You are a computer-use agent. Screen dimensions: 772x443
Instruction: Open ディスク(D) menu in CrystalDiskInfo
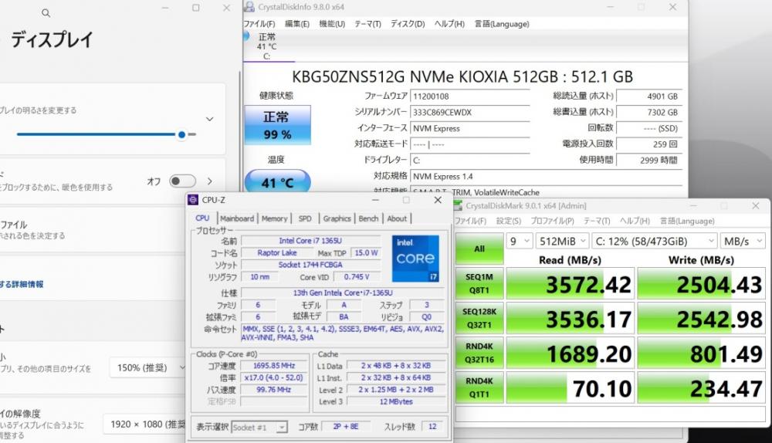(x=408, y=24)
